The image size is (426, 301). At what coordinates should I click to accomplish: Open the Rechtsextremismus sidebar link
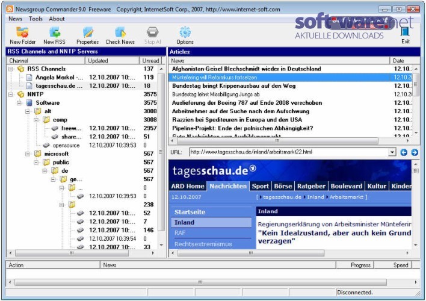(203, 244)
